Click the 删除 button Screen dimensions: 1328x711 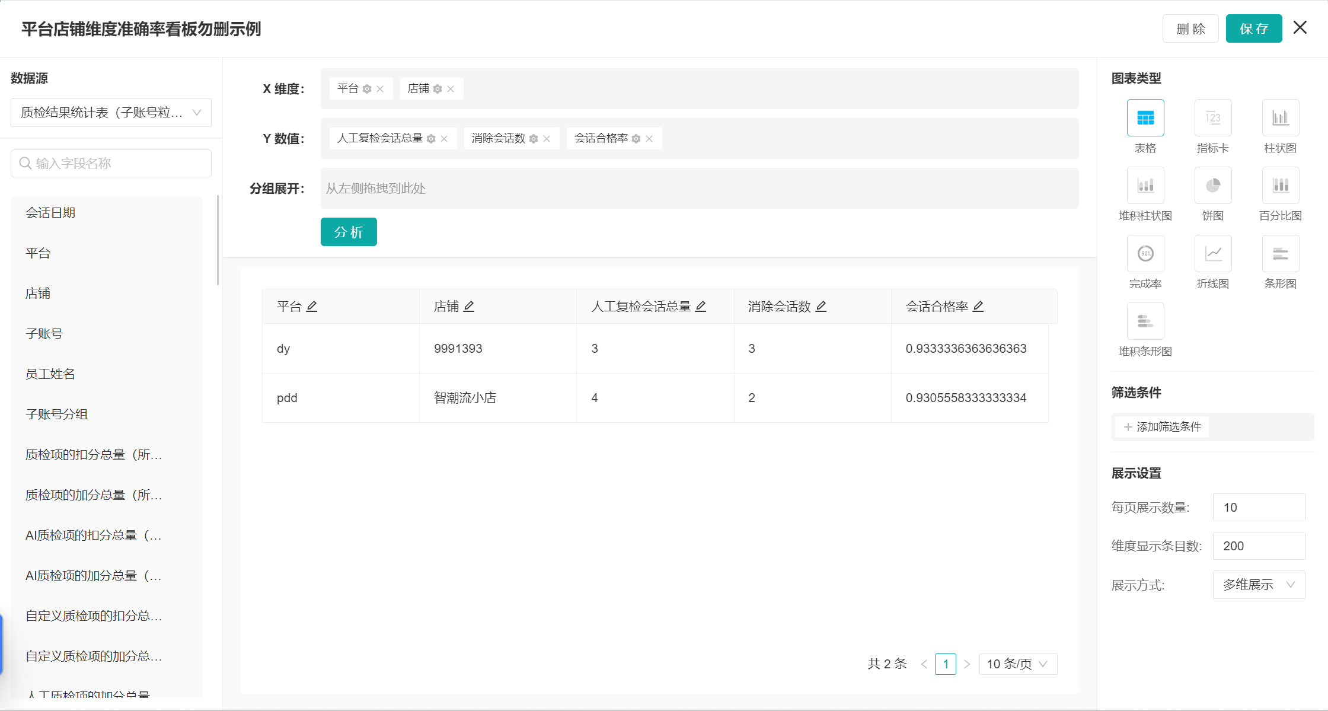pyautogui.click(x=1190, y=28)
